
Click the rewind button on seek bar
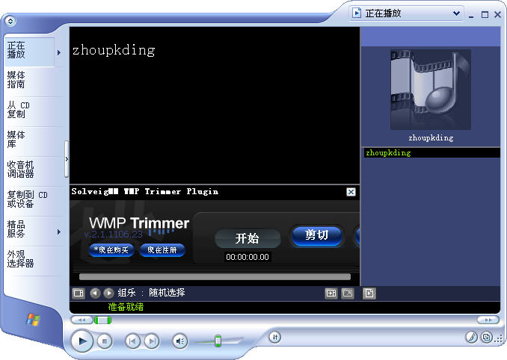82,320
